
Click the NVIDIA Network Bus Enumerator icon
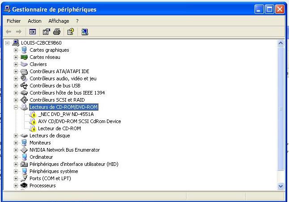pyautogui.click(x=24, y=150)
